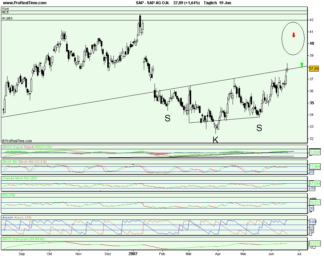The width and height of the screenshot is (324, 259).
Task: Select the Chande Mom Osc (20) label
Action: point(19,178)
